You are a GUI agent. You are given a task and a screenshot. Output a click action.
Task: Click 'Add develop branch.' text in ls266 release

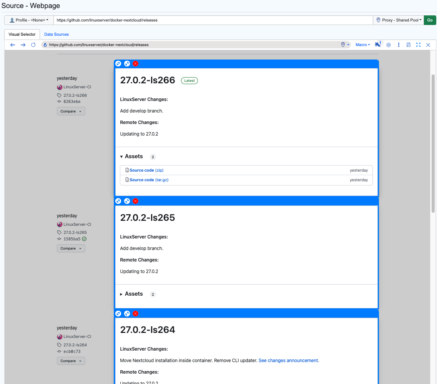[x=141, y=111]
